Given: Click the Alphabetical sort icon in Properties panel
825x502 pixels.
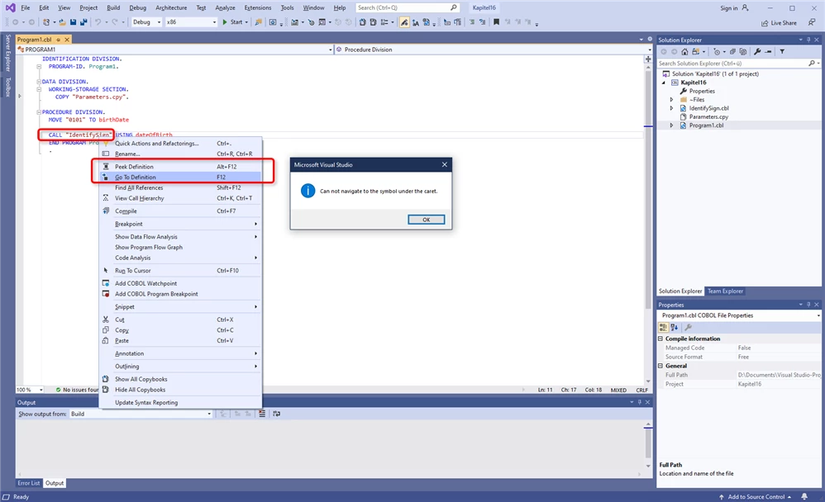Looking at the screenshot, I should (x=675, y=327).
